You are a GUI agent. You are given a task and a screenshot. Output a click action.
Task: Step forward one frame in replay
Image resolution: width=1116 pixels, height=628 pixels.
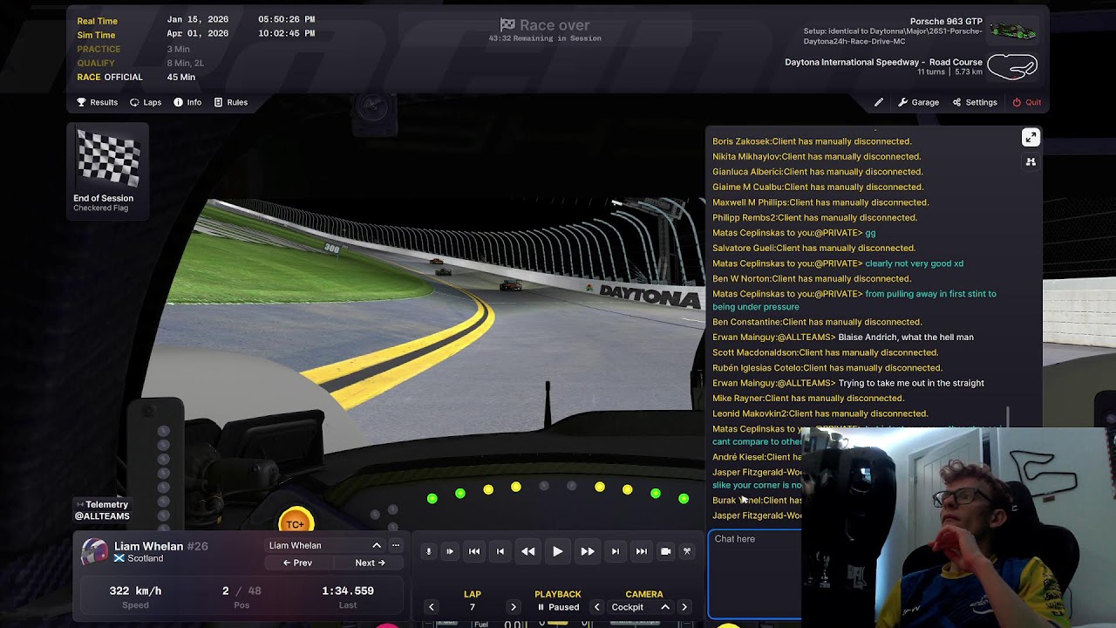616,551
